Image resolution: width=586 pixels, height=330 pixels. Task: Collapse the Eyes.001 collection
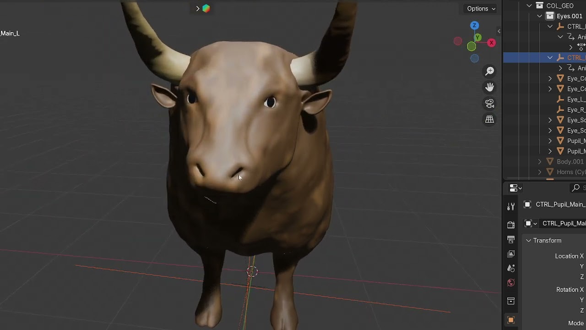click(x=540, y=16)
